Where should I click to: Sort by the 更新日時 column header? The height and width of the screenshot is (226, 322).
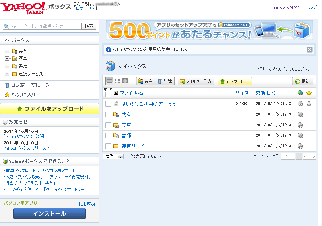[266, 93]
